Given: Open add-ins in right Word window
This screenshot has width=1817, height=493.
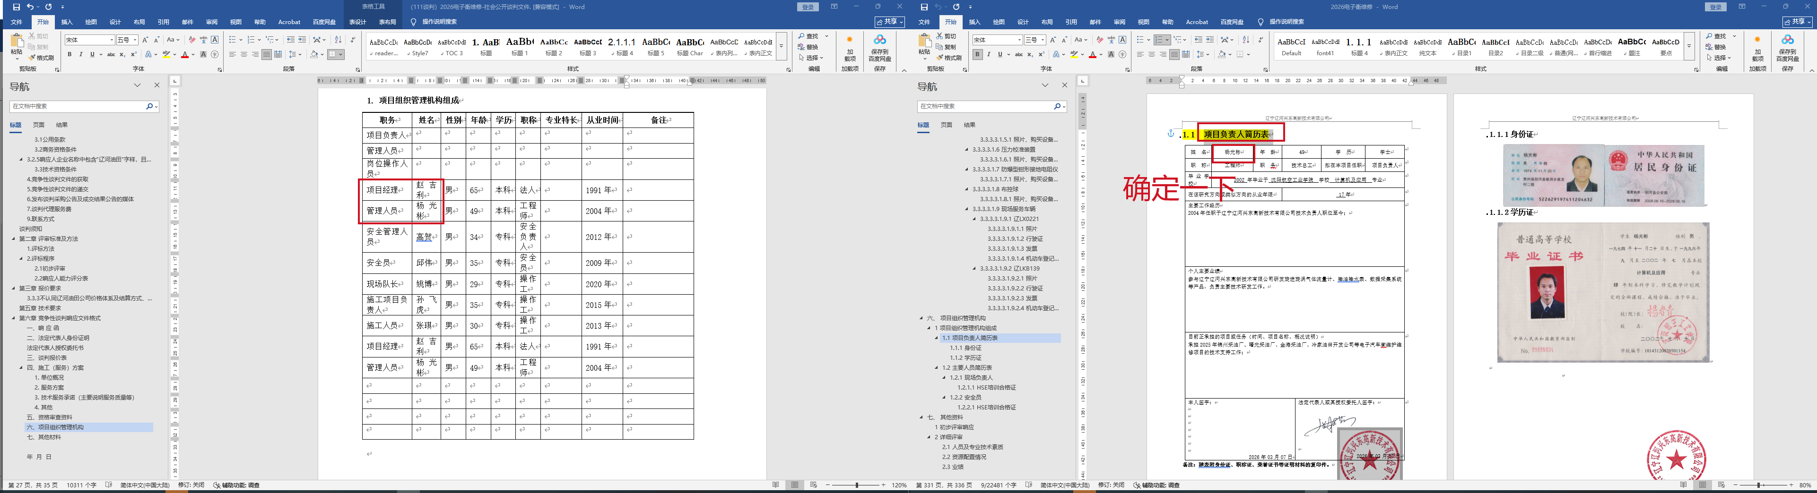Looking at the screenshot, I should click(1757, 49).
